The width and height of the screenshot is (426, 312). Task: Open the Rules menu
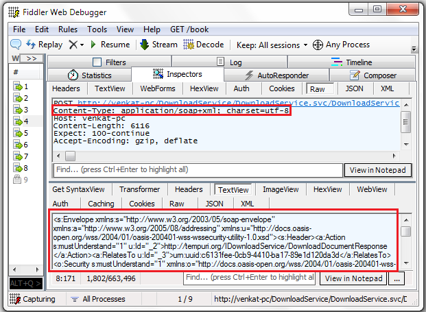68,29
